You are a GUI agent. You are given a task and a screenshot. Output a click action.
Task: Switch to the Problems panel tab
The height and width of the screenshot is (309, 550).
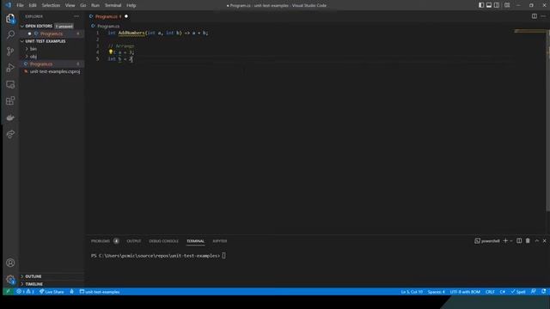click(x=101, y=241)
